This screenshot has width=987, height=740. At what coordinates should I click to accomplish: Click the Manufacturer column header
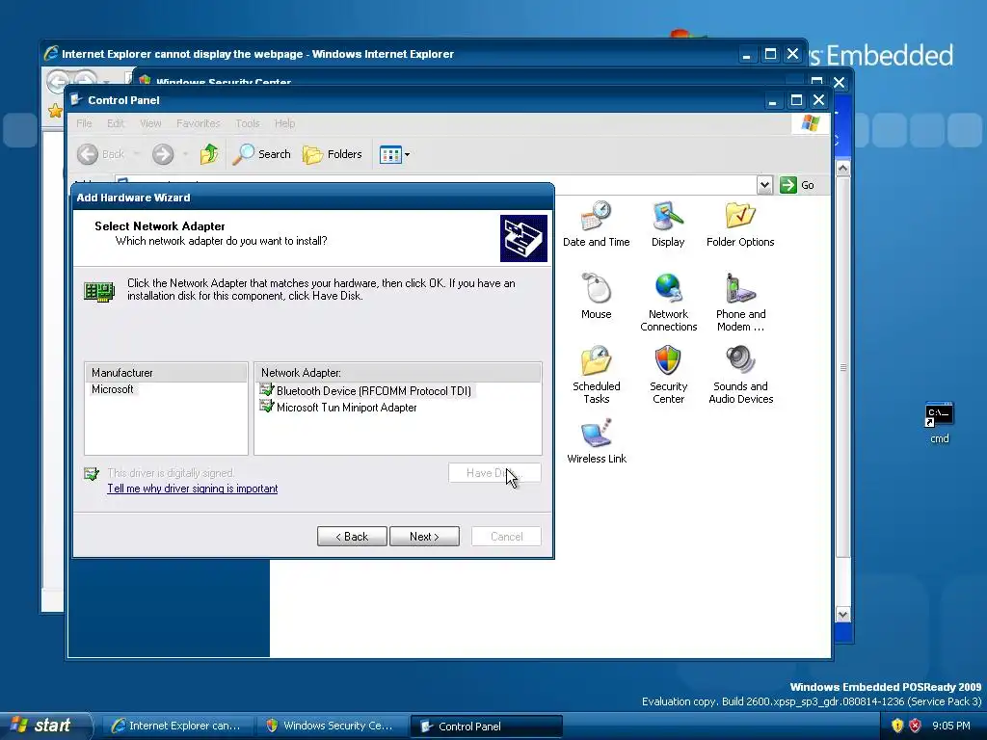click(x=166, y=373)
